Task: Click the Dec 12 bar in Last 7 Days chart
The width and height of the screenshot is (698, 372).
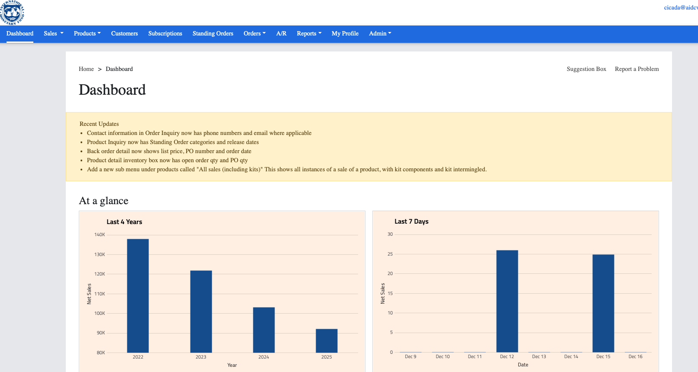Action: coord(507,301)
